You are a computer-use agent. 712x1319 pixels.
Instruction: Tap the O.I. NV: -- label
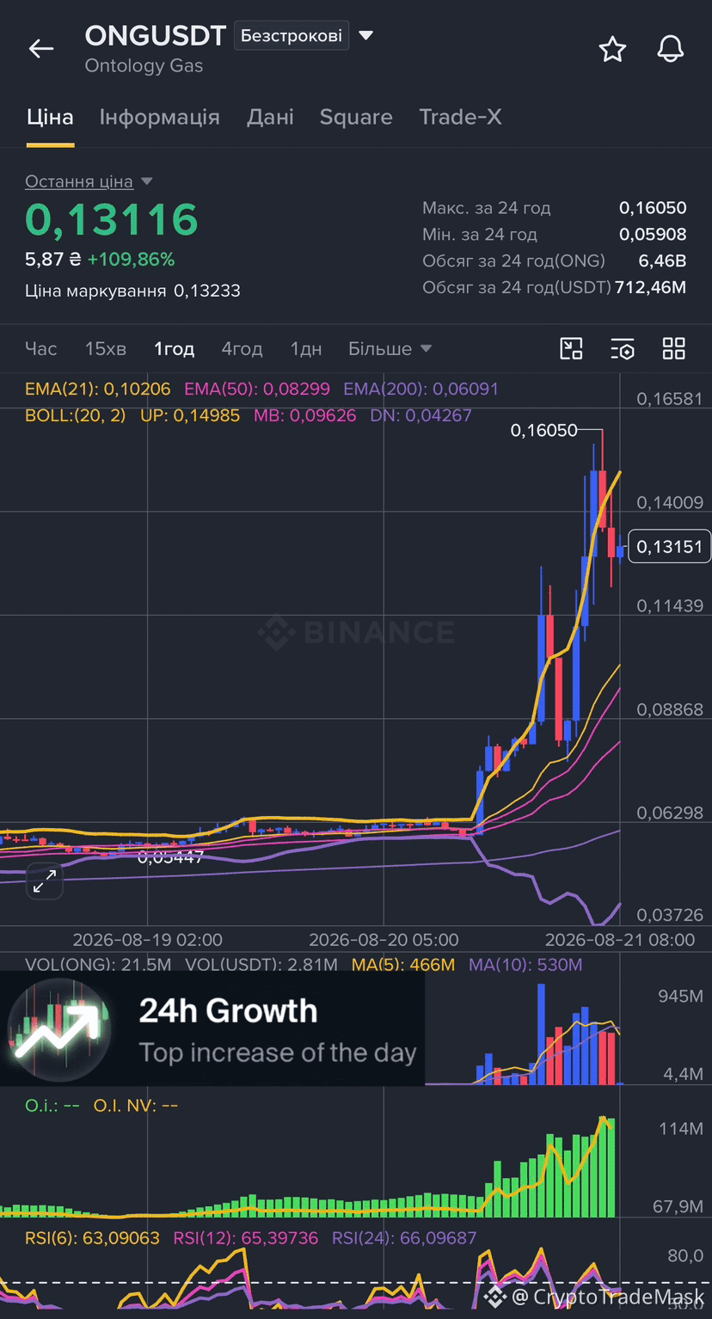click(135, 1105)
